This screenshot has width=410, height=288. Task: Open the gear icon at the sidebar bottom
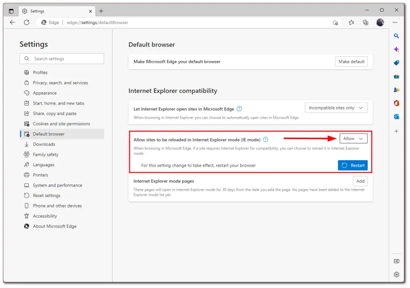pos(396,274)
